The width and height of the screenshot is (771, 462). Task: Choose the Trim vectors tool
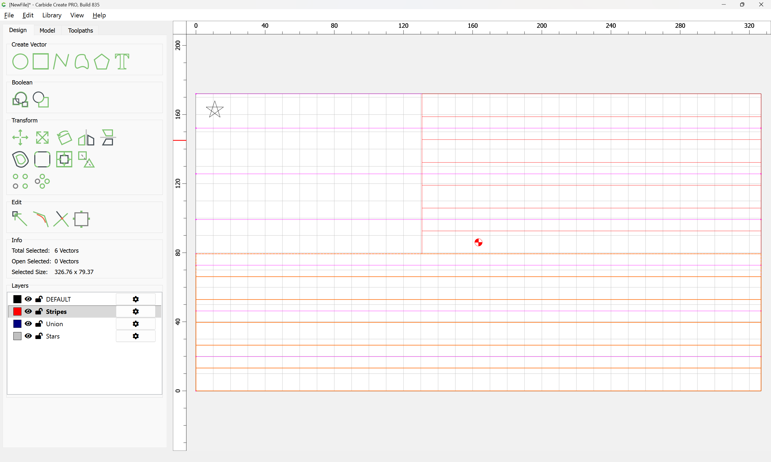(61, 219)
